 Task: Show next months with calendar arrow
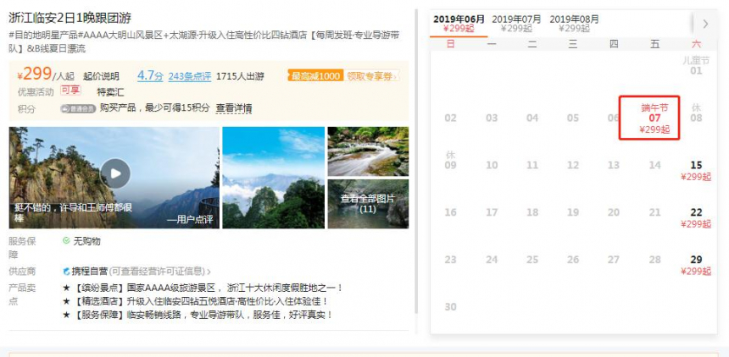coord(705,24)
